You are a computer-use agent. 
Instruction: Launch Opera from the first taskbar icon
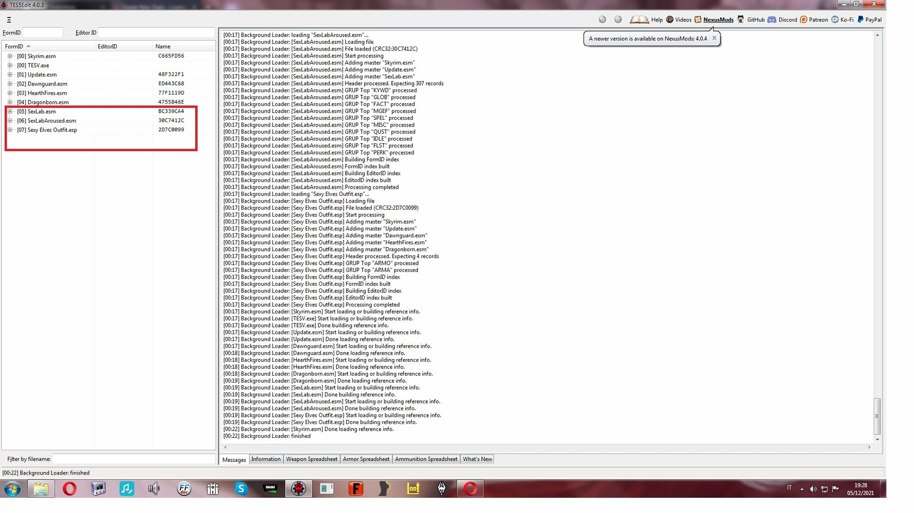tap(70, 489)
